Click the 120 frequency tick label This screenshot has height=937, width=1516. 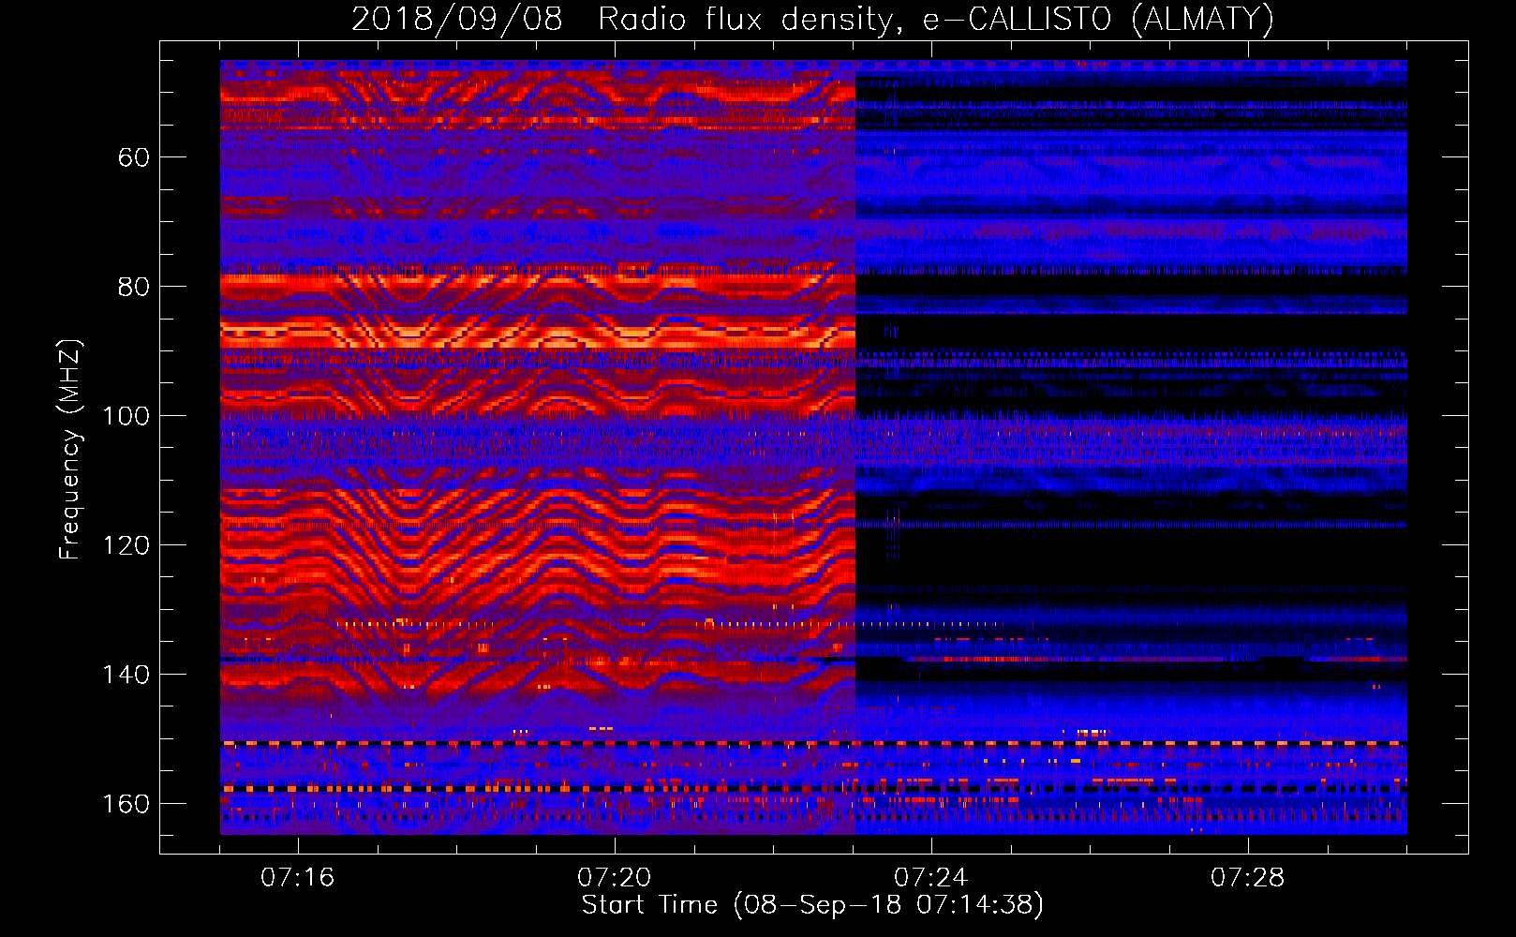tap(126, 545)
